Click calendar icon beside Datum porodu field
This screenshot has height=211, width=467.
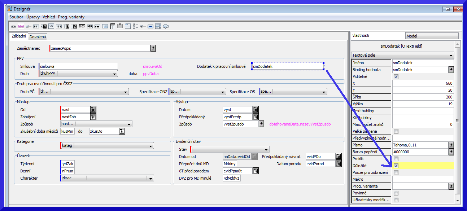pyautogui.click(x=338, y=164)
